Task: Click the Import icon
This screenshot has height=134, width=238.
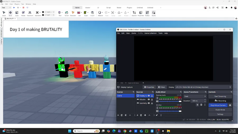Action: pos(92,13)
